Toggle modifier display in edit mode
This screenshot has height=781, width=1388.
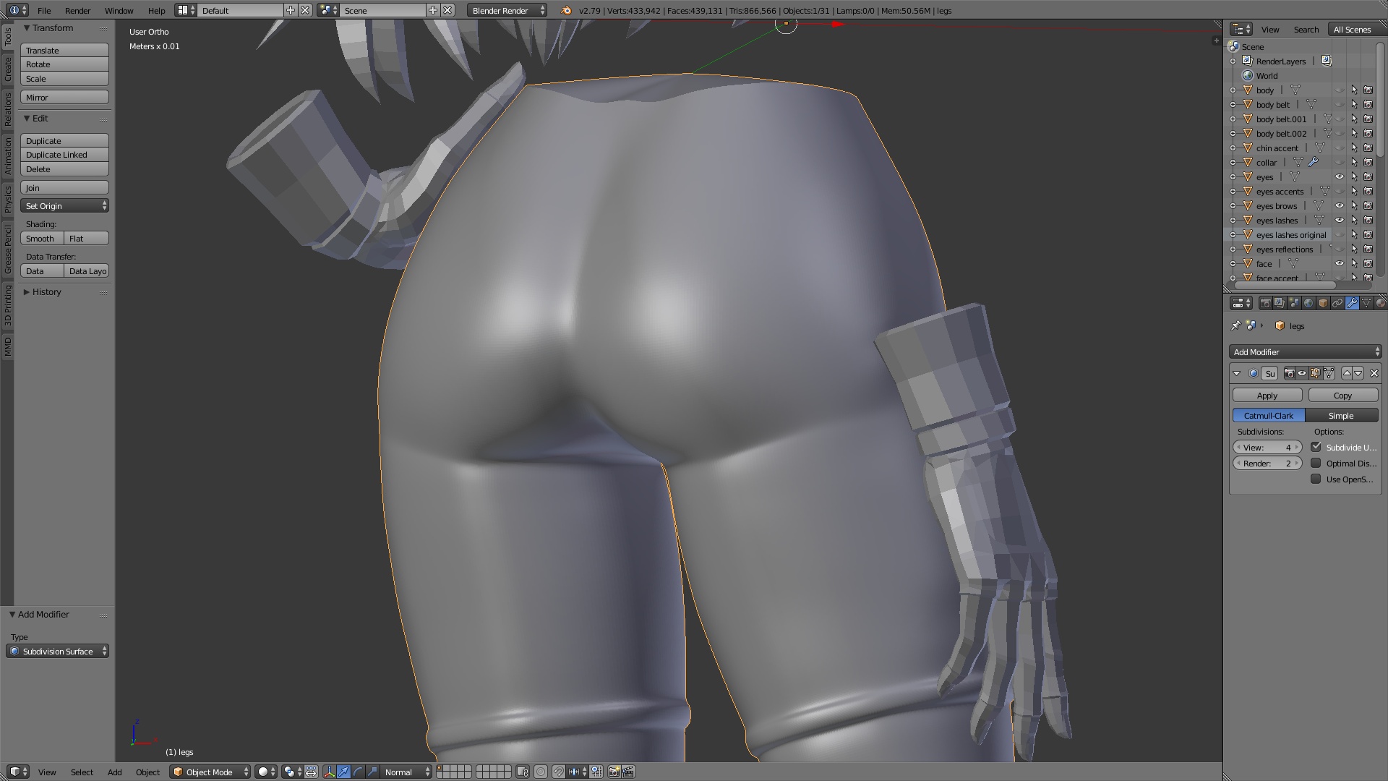click(x=1315, y=373)
